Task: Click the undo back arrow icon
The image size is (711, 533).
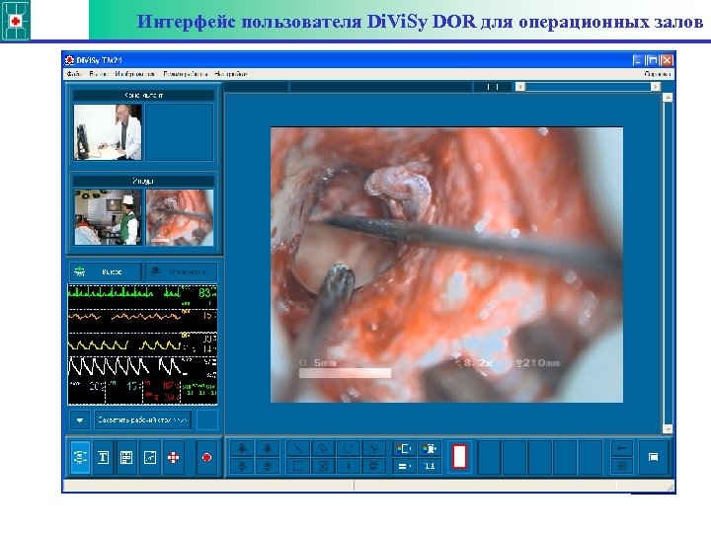Action: pyautogui.click(x=622, y=449)
